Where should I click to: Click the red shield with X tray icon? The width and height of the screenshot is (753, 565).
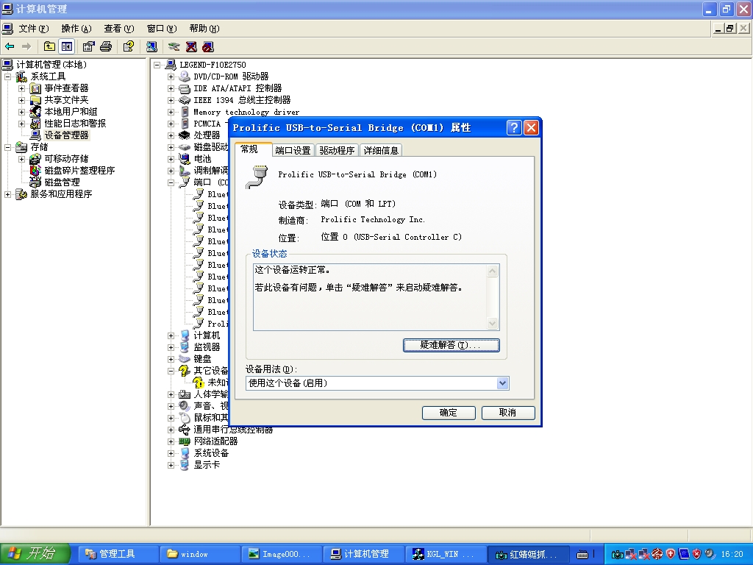click(x=696, y=554)
